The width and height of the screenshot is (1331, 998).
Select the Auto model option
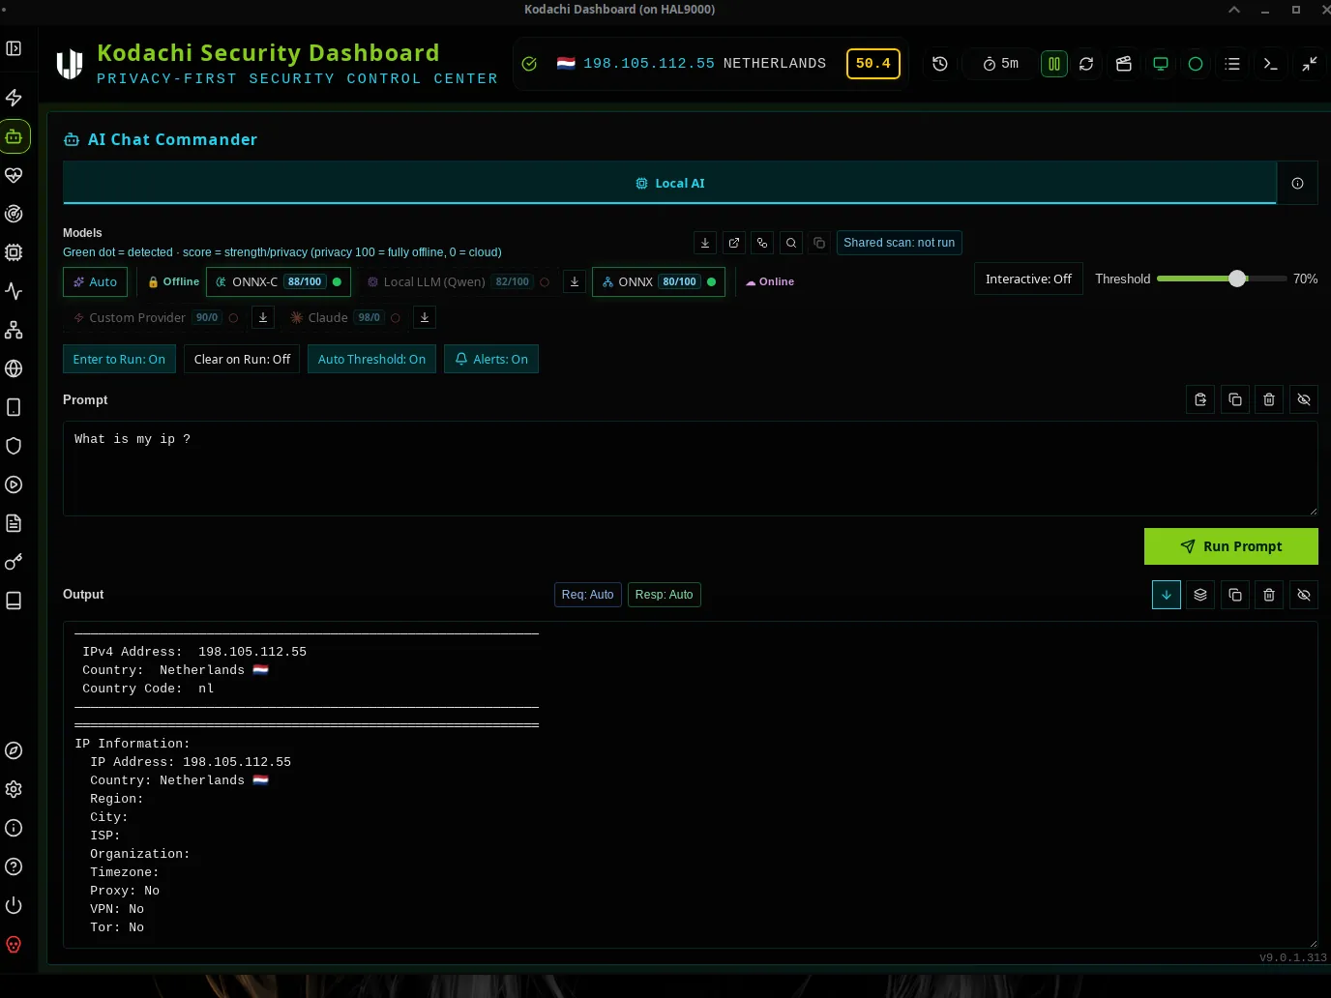click(95, 281)
